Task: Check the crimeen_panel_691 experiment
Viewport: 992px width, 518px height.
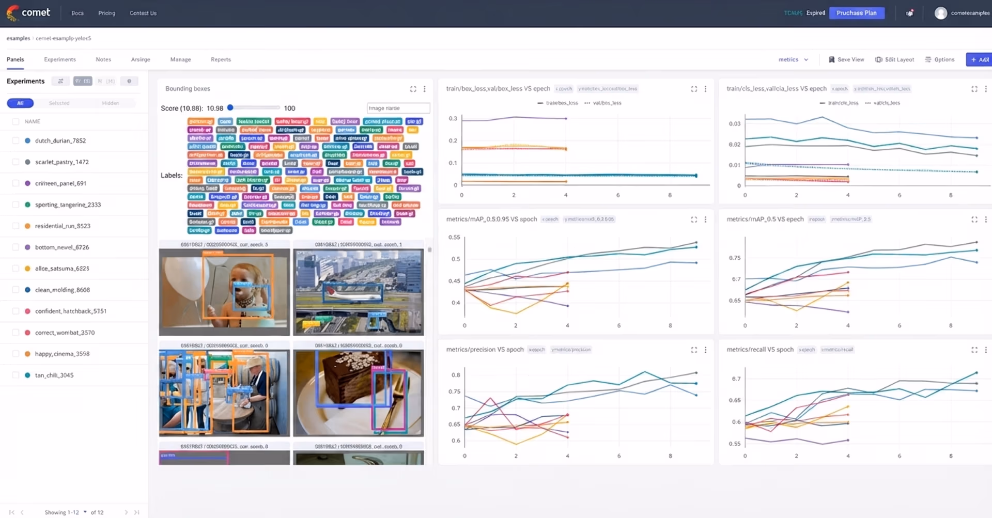Action: (16, 183)
